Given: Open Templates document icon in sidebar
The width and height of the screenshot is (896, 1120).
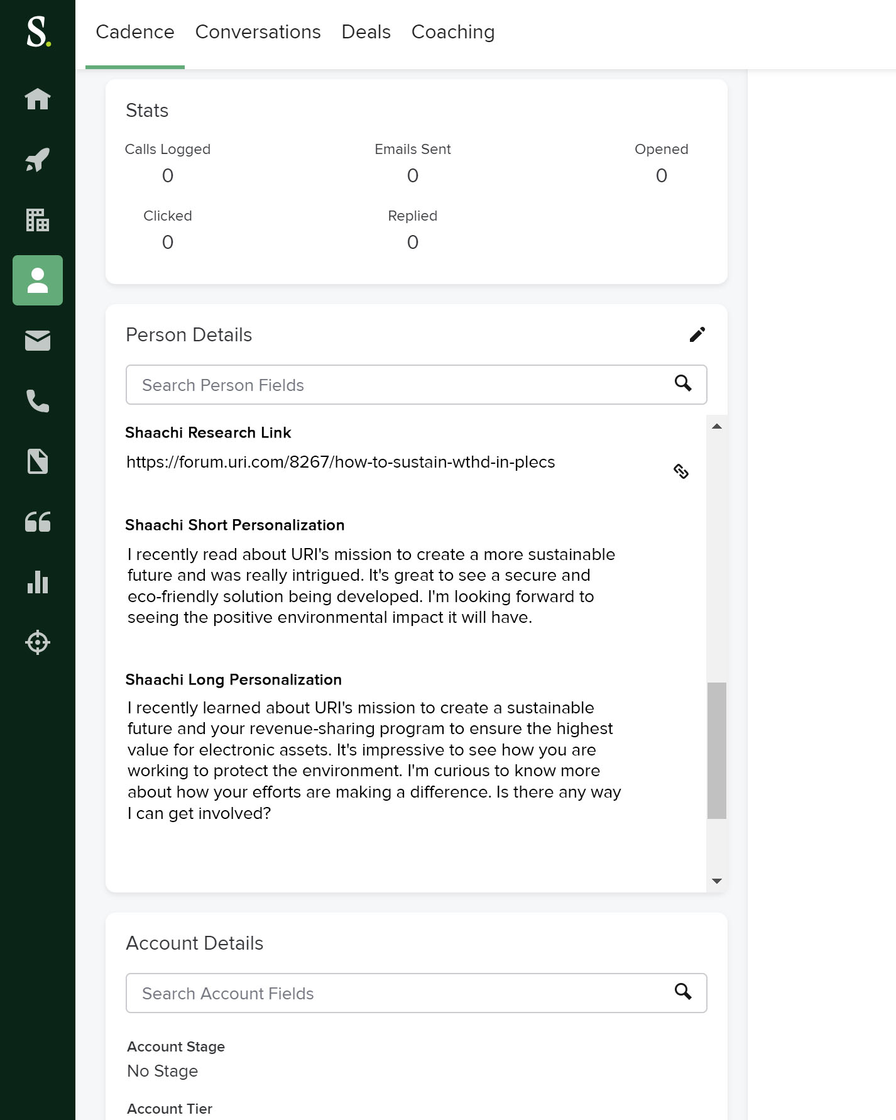Looking at the screenshot, I should click(38, 461).
